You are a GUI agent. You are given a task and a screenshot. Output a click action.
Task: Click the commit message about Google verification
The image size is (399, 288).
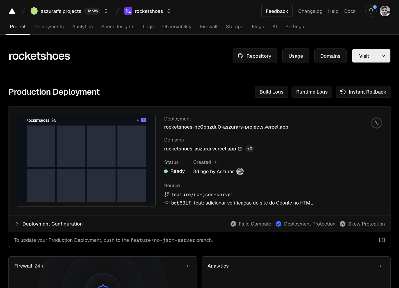click(x=253, y=203)
